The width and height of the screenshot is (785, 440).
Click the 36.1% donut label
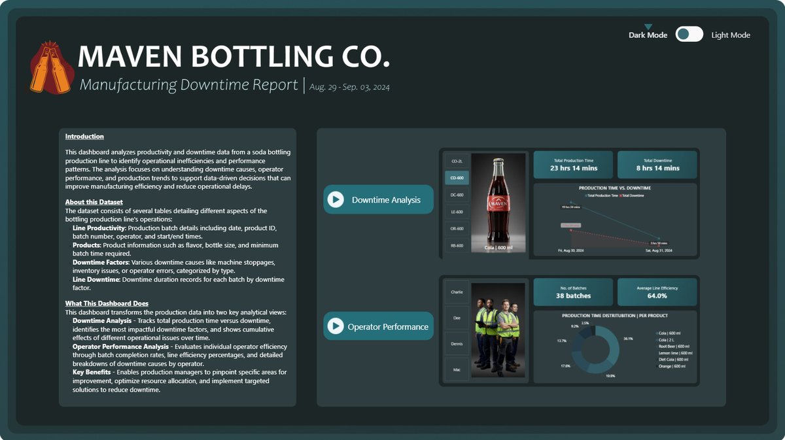point(628,339)
